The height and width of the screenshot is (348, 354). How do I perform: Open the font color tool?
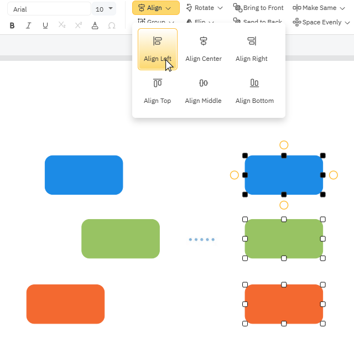click(x=95, y=25)
